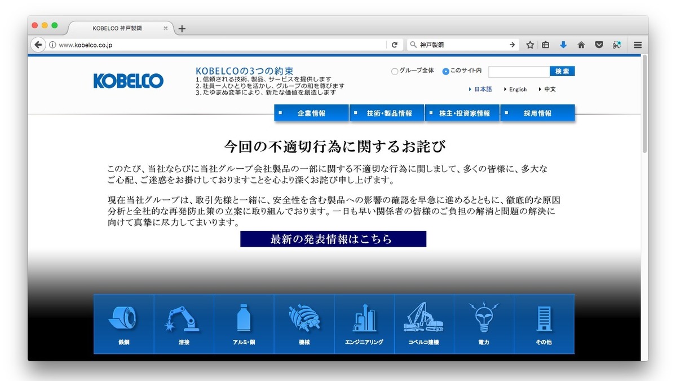Click the KOBELCO logo
Screen dimensions: 676x381
pos(129,81)
